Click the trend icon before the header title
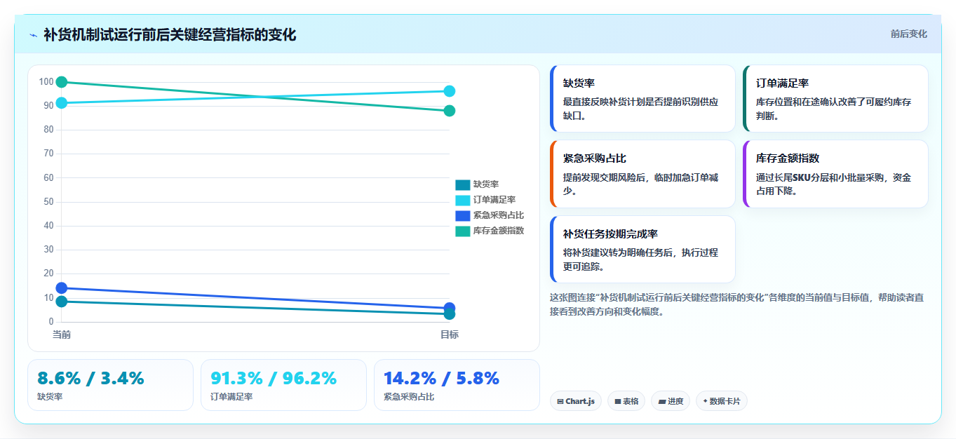Screen dimensions: 956x439 click(33, 34)
